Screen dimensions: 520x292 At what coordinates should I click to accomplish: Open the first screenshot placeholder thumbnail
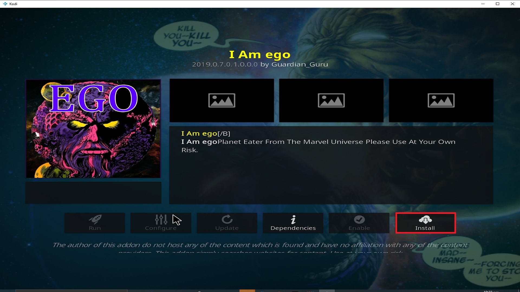222,101
